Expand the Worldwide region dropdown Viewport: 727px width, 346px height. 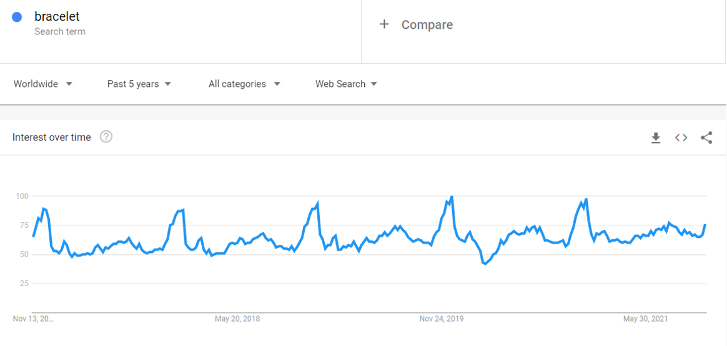click(43, 84)
